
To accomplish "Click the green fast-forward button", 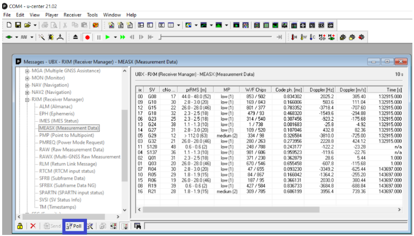I will pyautogui.click(x=123, y=37).
